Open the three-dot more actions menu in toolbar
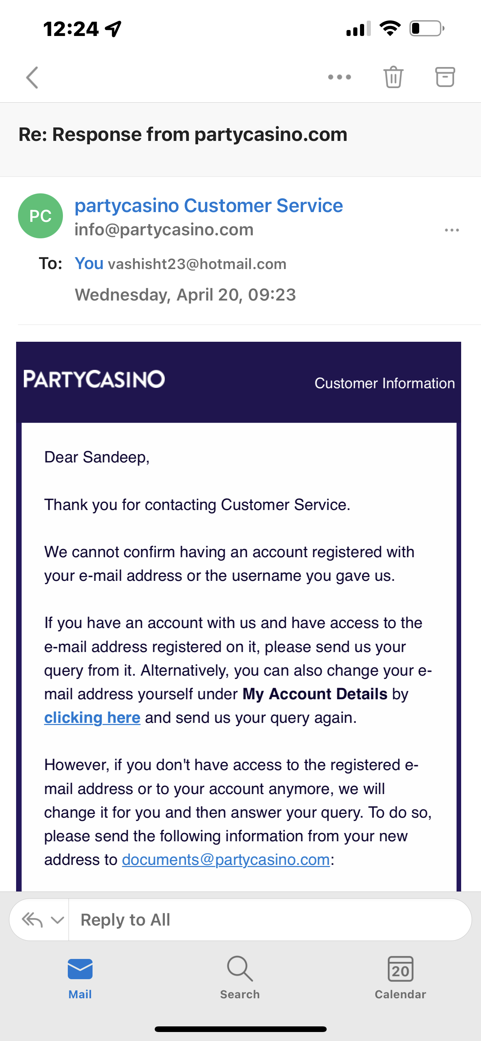Screen dimensions: 481x1041 click(339, 77)
